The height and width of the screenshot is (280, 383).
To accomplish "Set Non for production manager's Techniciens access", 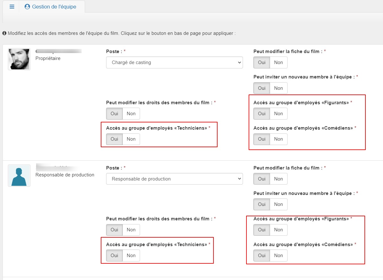I will pos(131,256).
